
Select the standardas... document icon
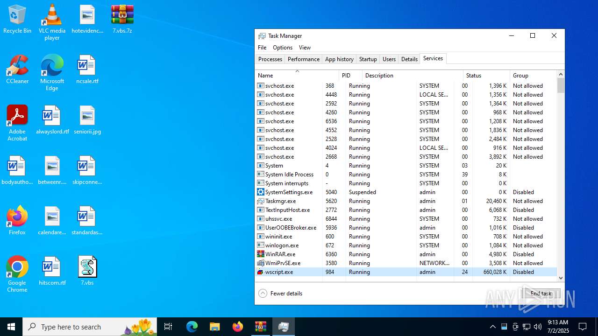pos(87,221)
